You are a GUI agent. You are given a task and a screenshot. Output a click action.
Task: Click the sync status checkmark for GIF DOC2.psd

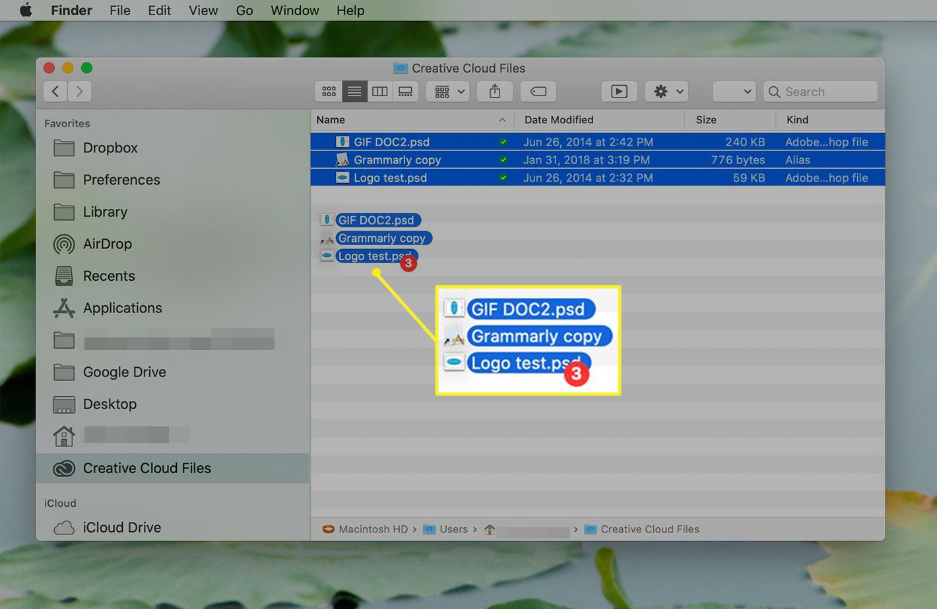coord(503,142)
